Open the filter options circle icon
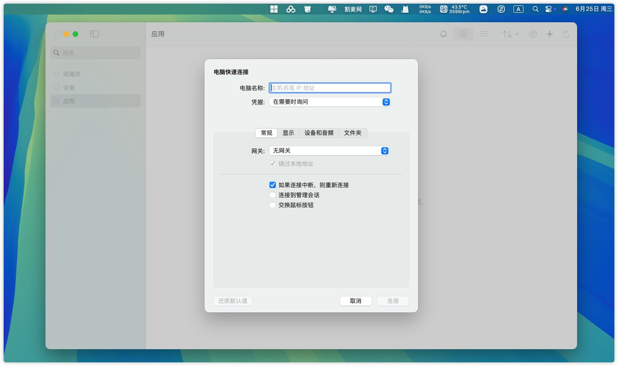Image resolution: width=618 pixels, height=366 pixels. click(x=533, y=34)
